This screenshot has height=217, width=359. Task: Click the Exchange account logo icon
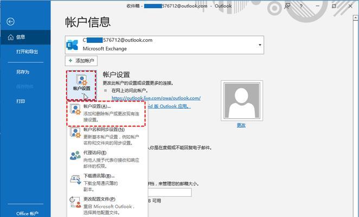[x=72, y=44]
